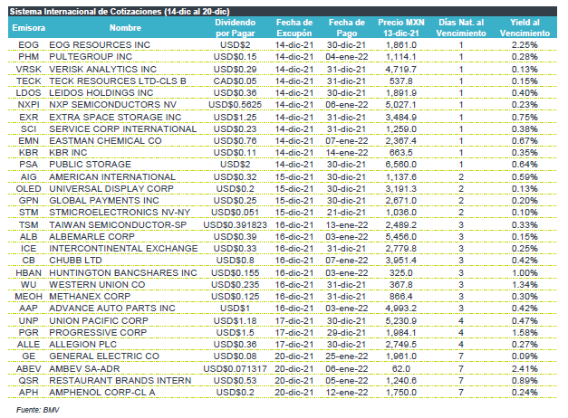Select the 'USD$1.25' dividend cell
This screenshot has height=418, width=568.
pos(236,118)
